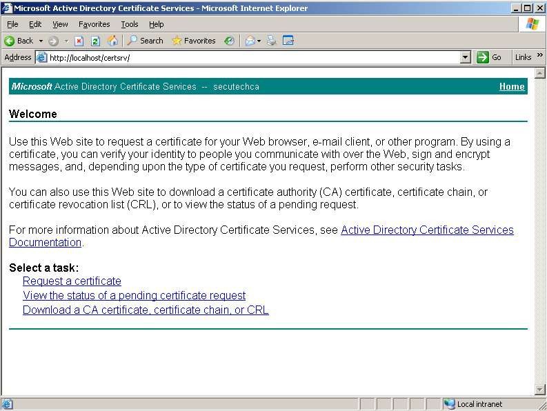Click the Mail envelope icon

click(x=250, y=41)
